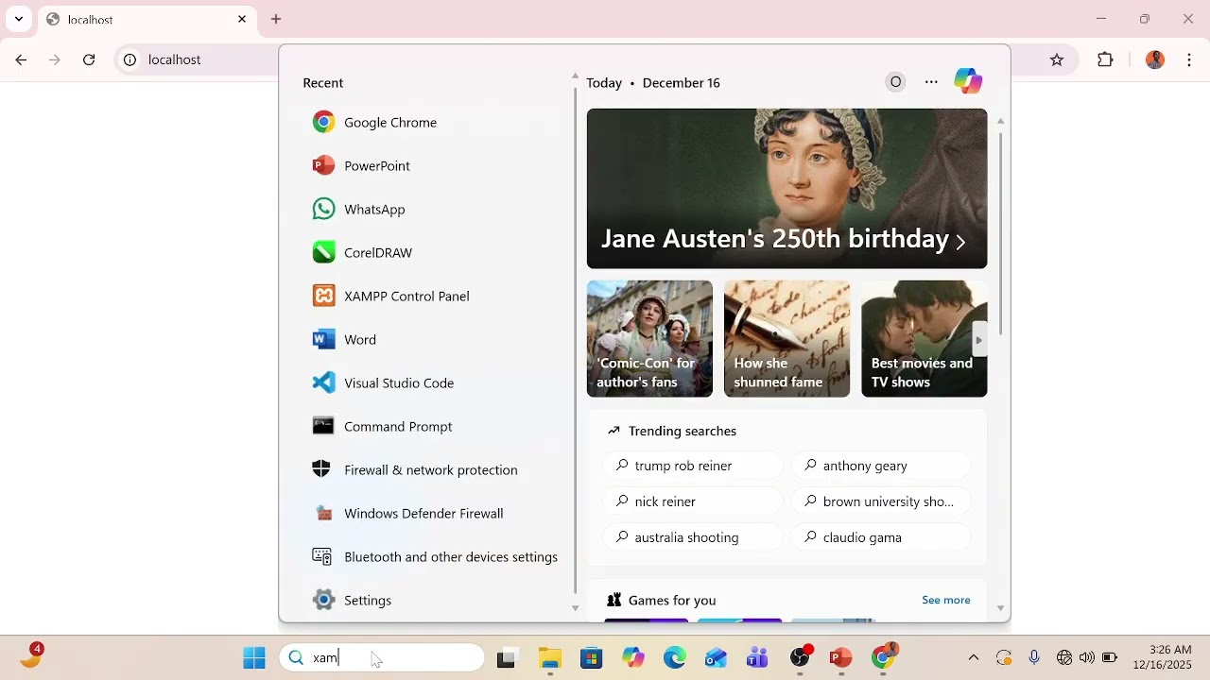Open battery icon in system tray
The image size is (1210, 680).
point(1109,657)
